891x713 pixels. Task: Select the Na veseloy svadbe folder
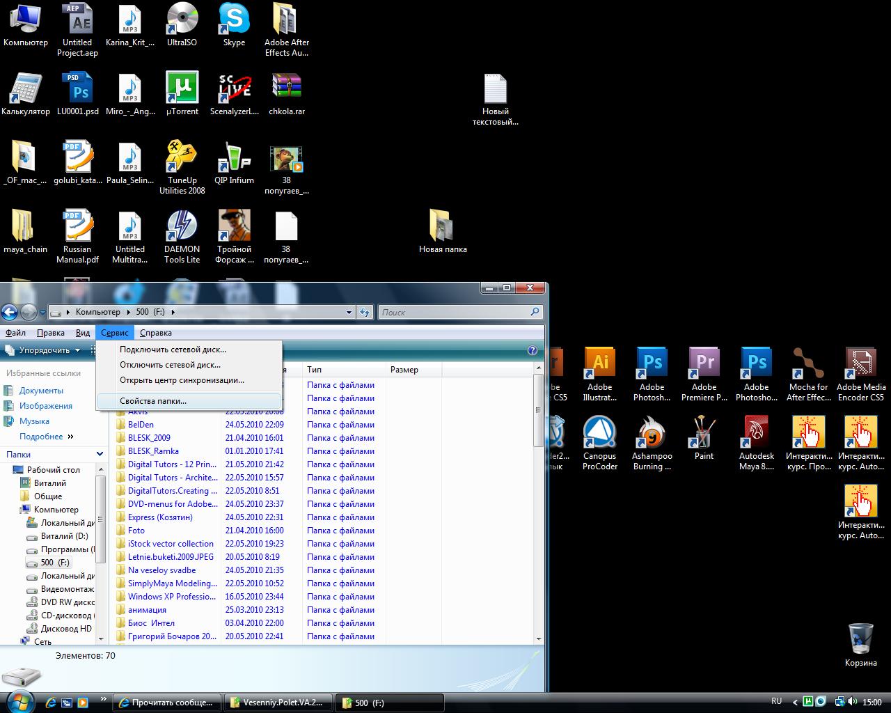point(161,570)
